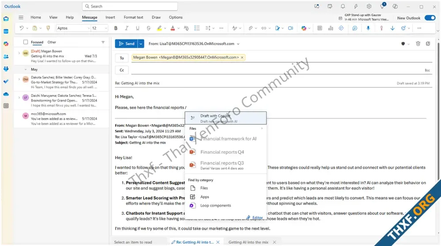441x246 pixels.
Task: Insert a bulleted list
Action: 197,28
